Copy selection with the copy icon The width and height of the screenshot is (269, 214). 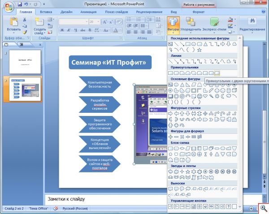pos(25,26)
